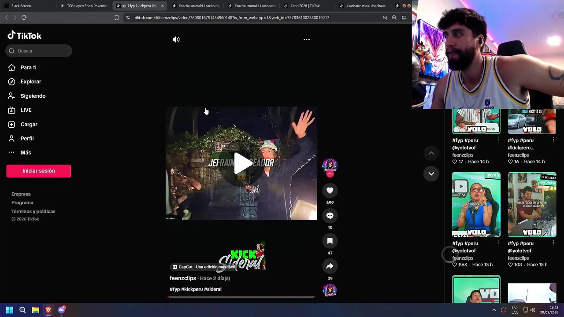
Task: Go to previous video with up chevron
Action: [x=431, y=153]
